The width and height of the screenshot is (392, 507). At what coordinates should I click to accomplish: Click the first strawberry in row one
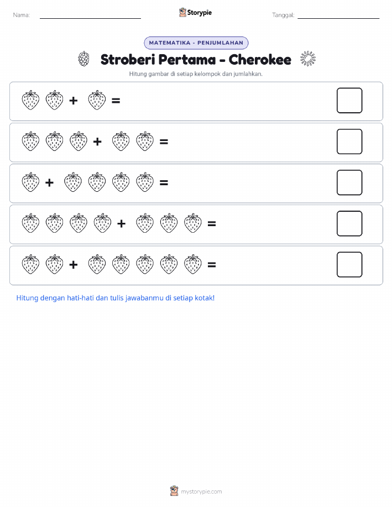31,100
